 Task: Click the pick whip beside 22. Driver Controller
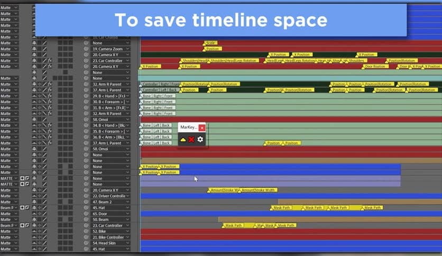tap(86, 196)
